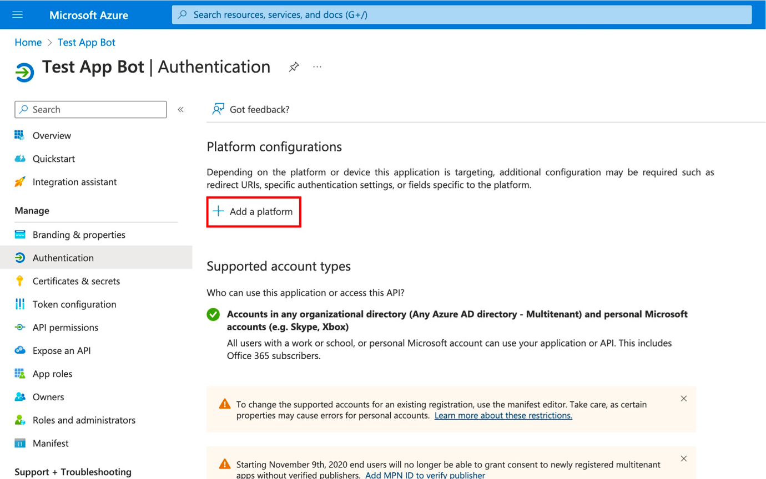Open the more options ellipsis
The width and height of the screenshot is (766, 479).
[x=317, y=67]
